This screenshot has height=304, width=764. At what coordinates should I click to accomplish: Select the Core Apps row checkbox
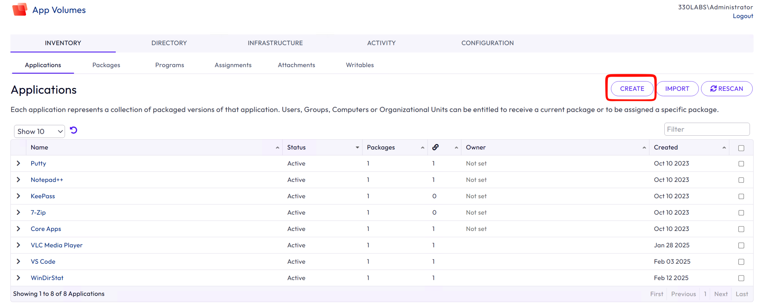coord(741,229)
